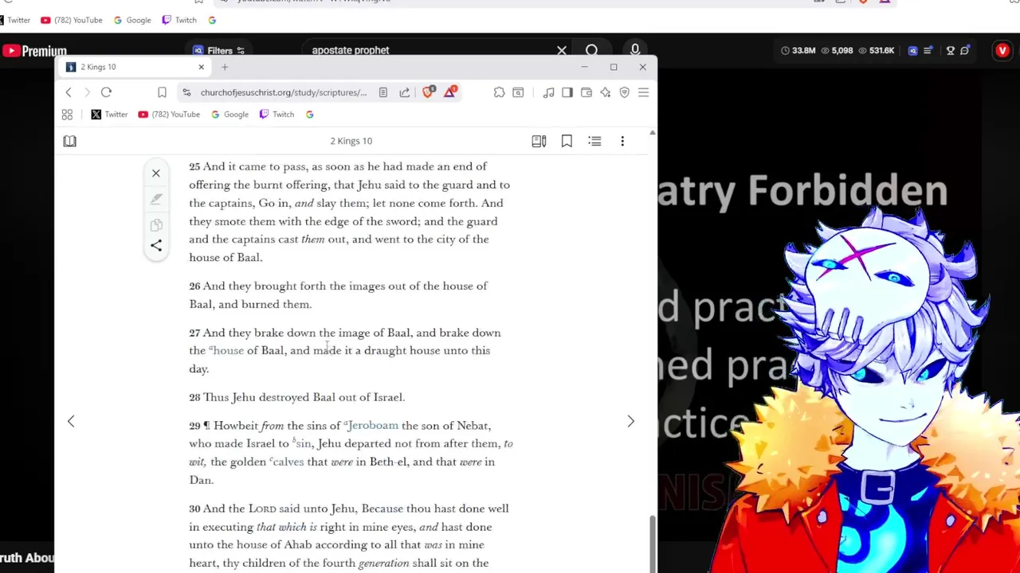Viewport: 1020px width, 573px height.
Task: Open the table of contents list icon
Action: pyautogui.click(x=594, y=141)
